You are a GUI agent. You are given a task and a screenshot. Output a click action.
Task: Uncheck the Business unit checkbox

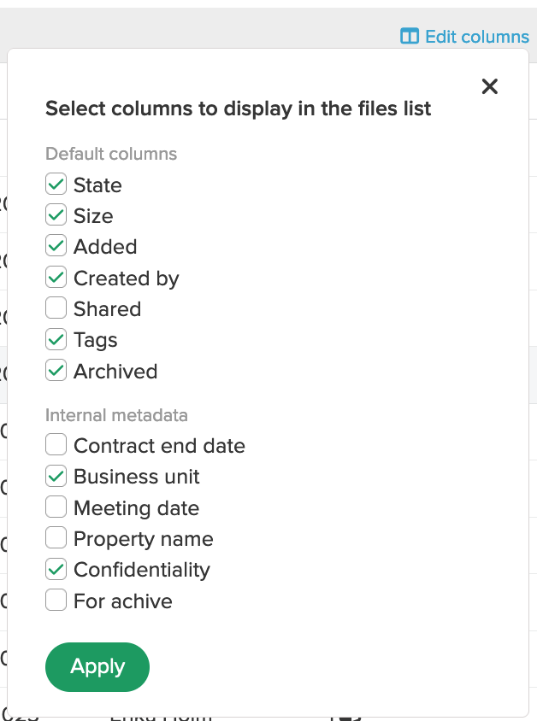[56, 476]
